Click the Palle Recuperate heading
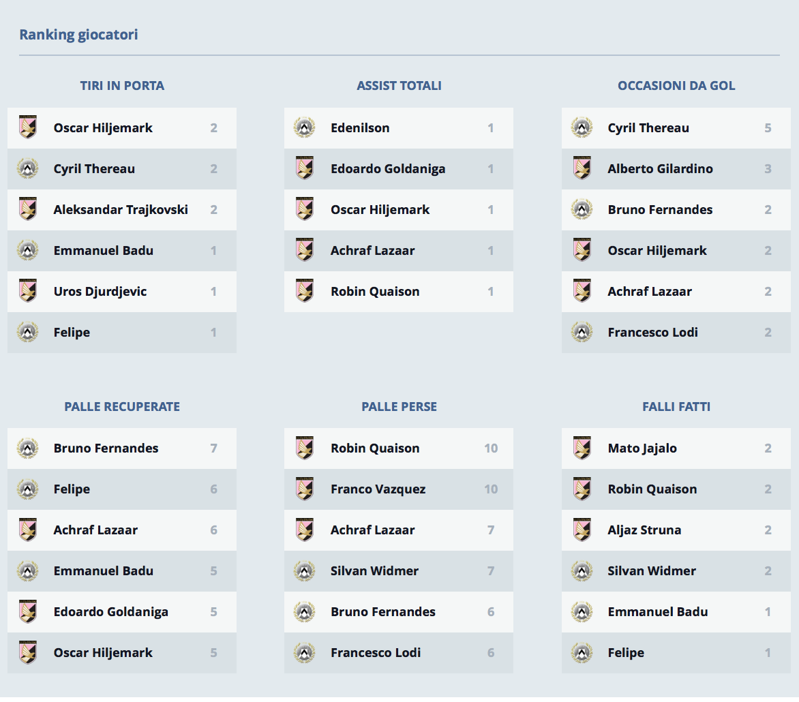Image resolution: width=799 pixels, height=702 pixels. [x=122, y=407]
